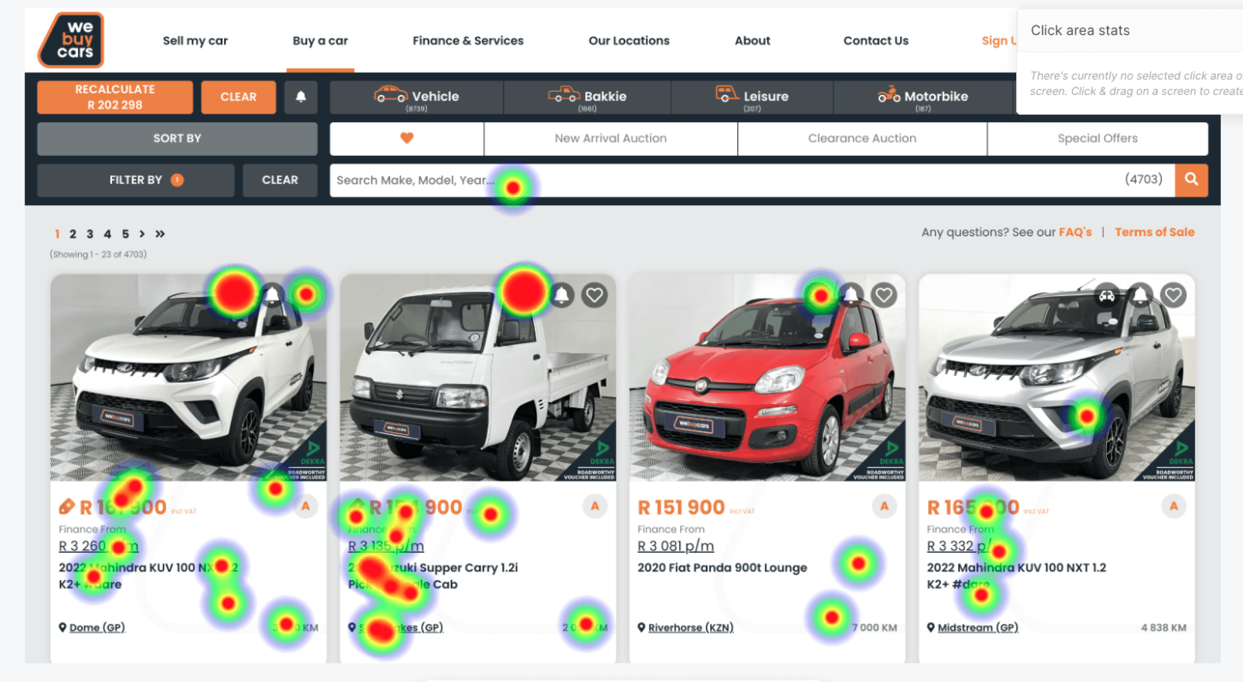1243x682 pixels.
Task: Favourite the silver Mahindra with its heart icon
Action: 1173,295
